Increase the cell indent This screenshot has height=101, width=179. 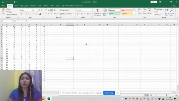[58, 14]
